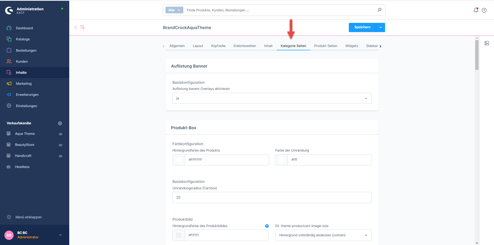Image resolution: width=494 pixels, height=245 pixels.
Task: Open Auflistung banner Overlays dropdown
Action: (x=272, y=98)
